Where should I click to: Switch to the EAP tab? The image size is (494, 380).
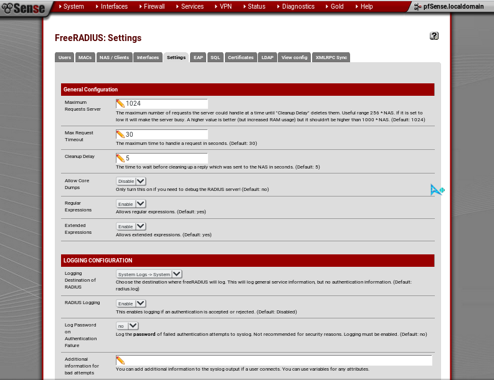198,57
